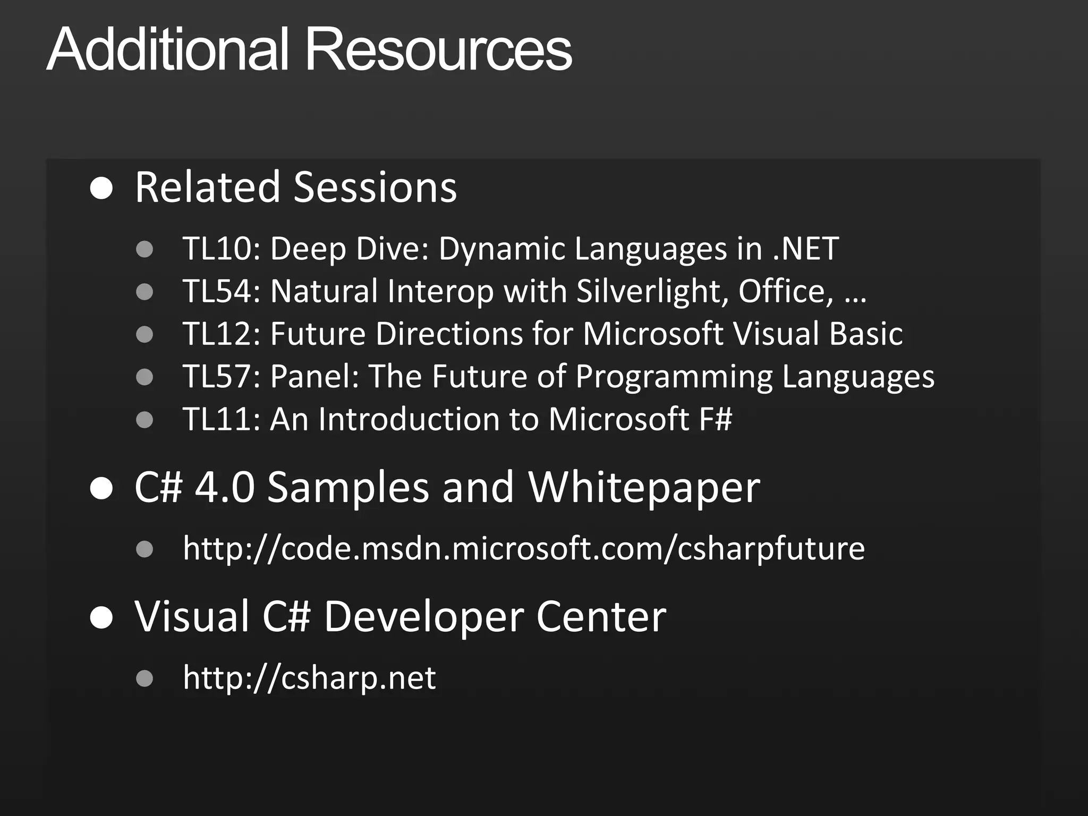This screenshot has height=816, width=1088.
Task: Click the TL12 Future Directions session line
Action: click(542, 334)
